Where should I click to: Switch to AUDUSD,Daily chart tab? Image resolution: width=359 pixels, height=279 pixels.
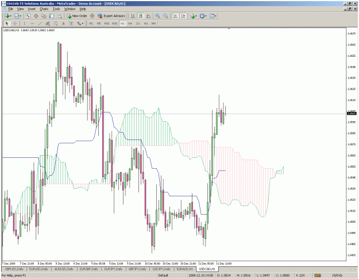(64, 269)
